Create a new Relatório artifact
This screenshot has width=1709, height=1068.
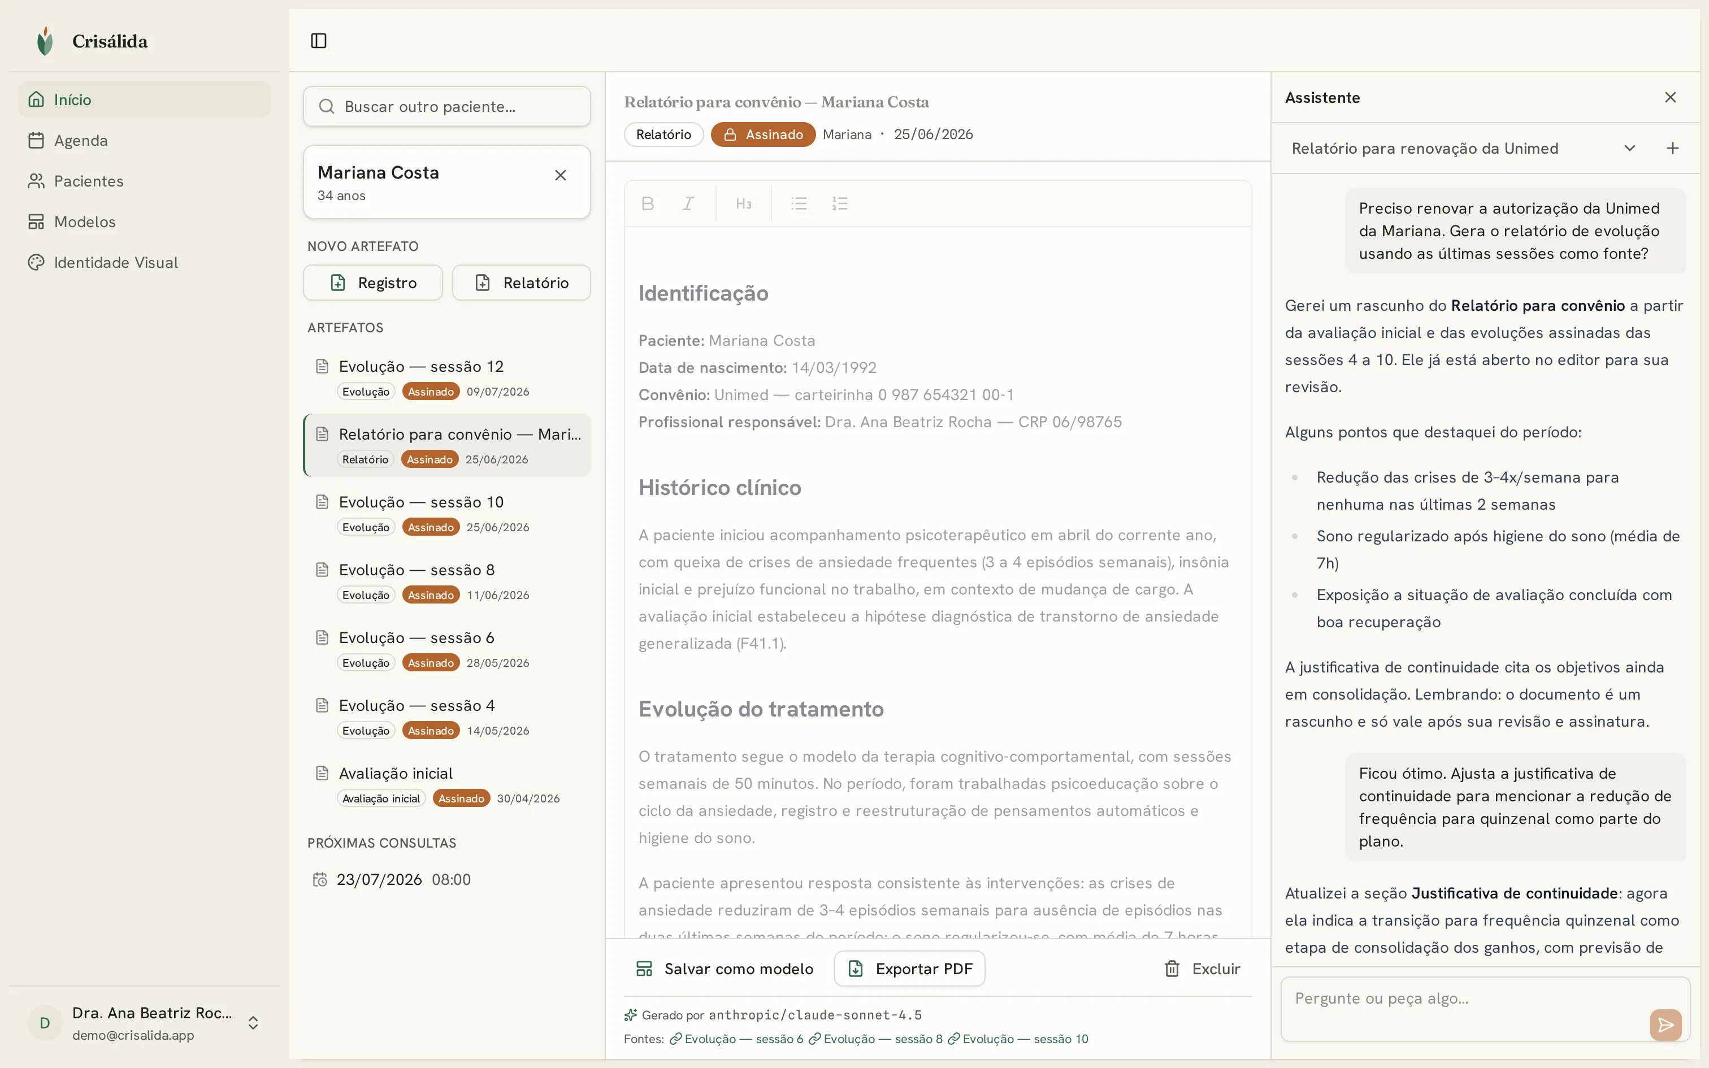[x=521, y=283]
